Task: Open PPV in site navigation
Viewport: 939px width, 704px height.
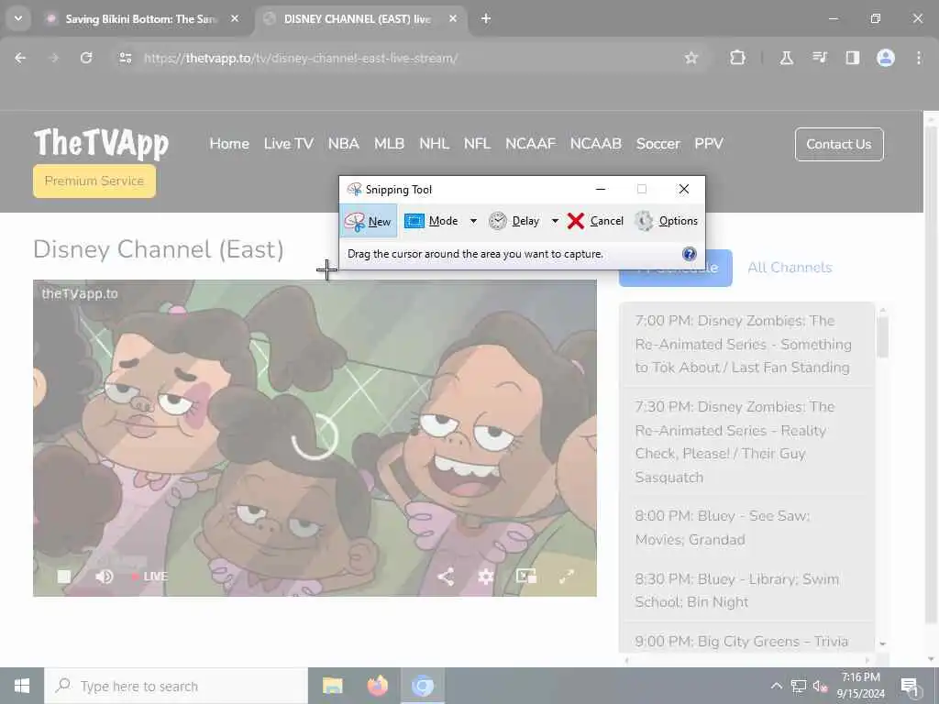Action: click(709, 144)
